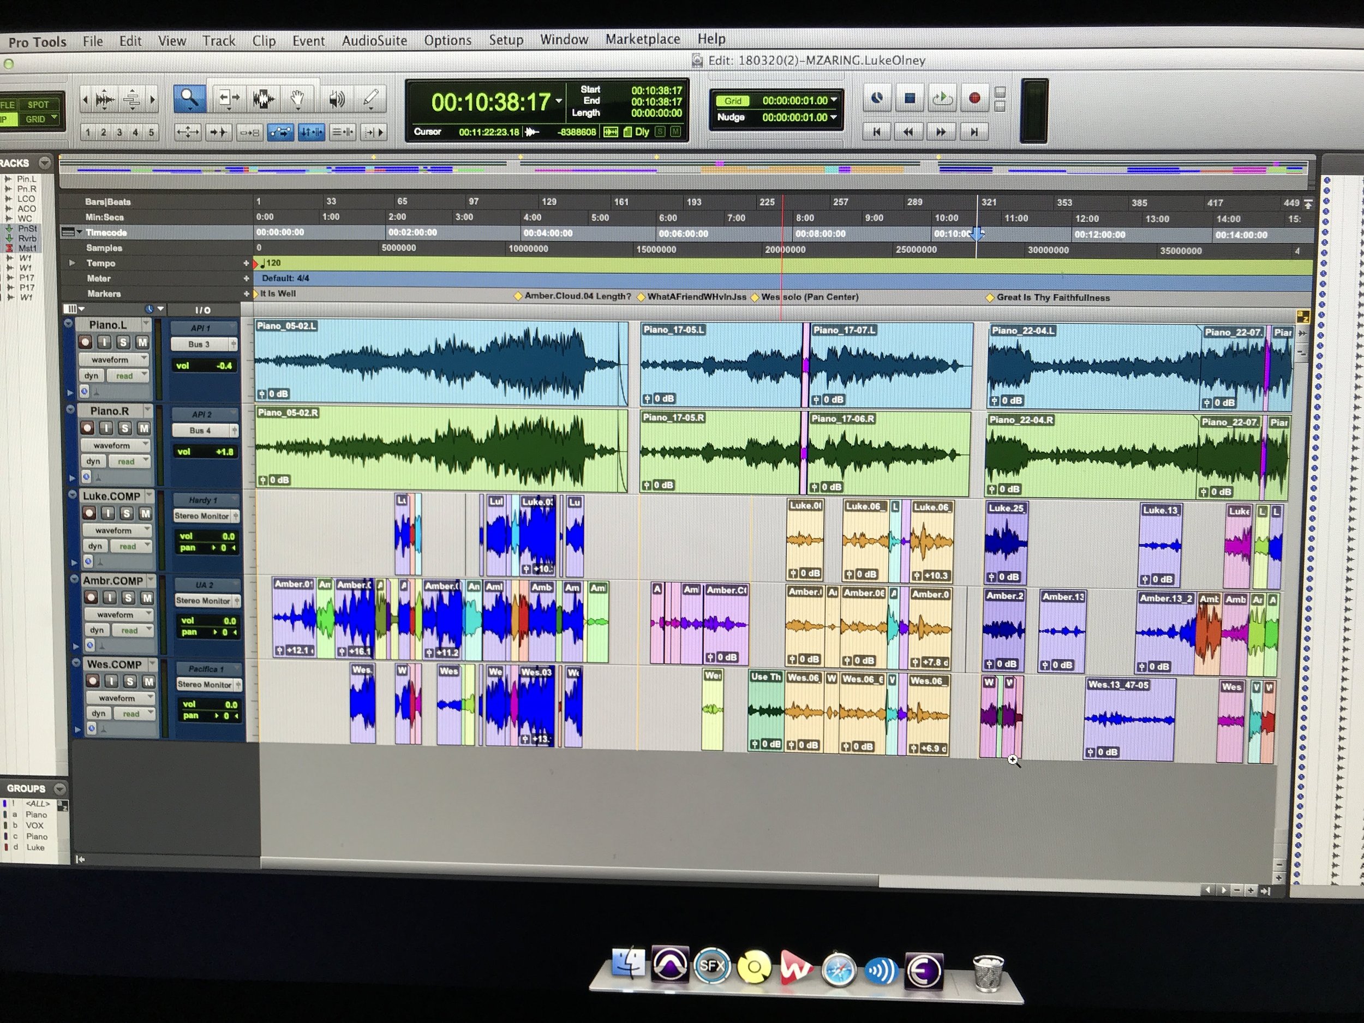Select the Selector waveform tool

[264, 99]
